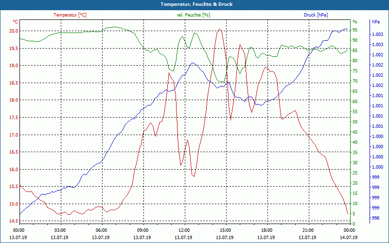Click the '75' humidity axis value
Viewport: 389px width, 243px height.
click(355, 71)
